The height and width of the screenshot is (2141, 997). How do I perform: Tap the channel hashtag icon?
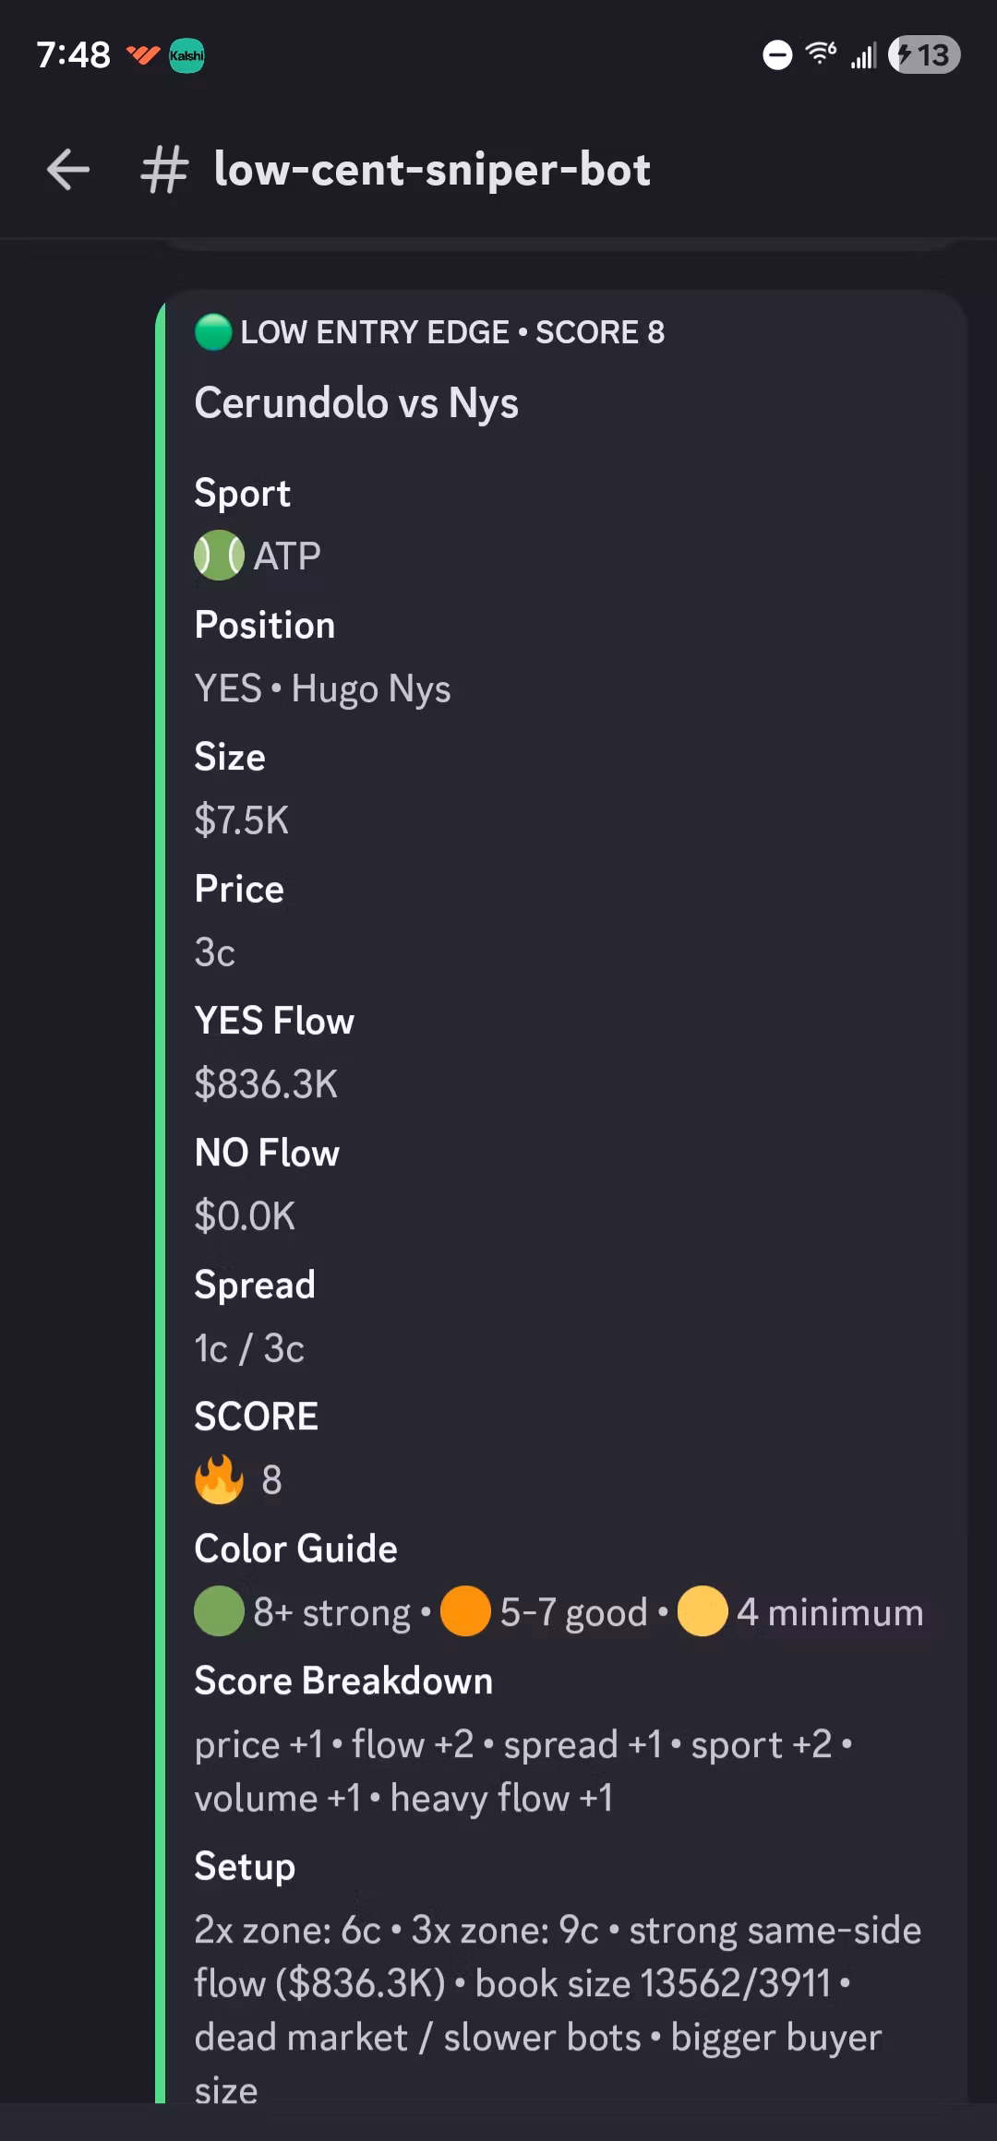pos(164,171)
